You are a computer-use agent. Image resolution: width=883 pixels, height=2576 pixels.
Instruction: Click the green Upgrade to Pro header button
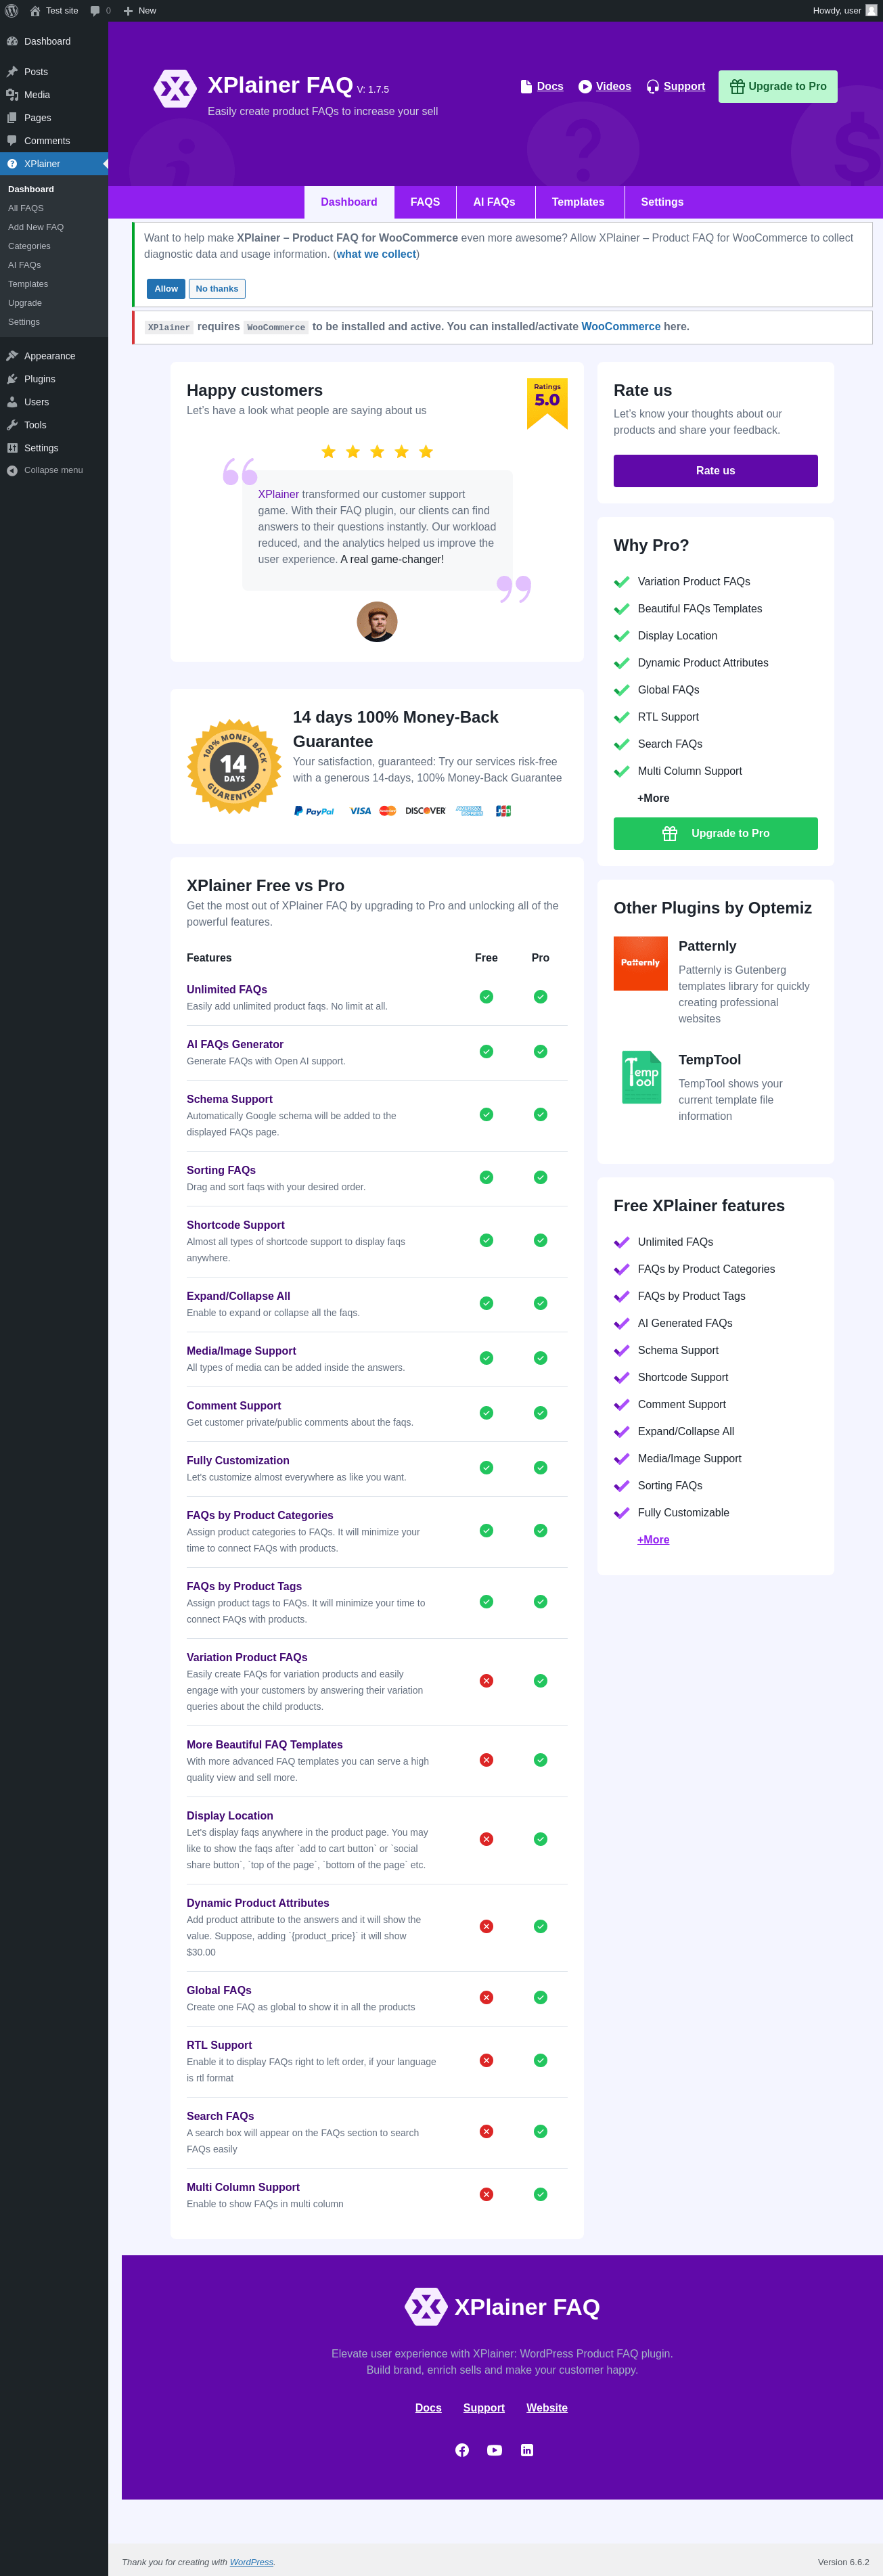click(778, 87)
